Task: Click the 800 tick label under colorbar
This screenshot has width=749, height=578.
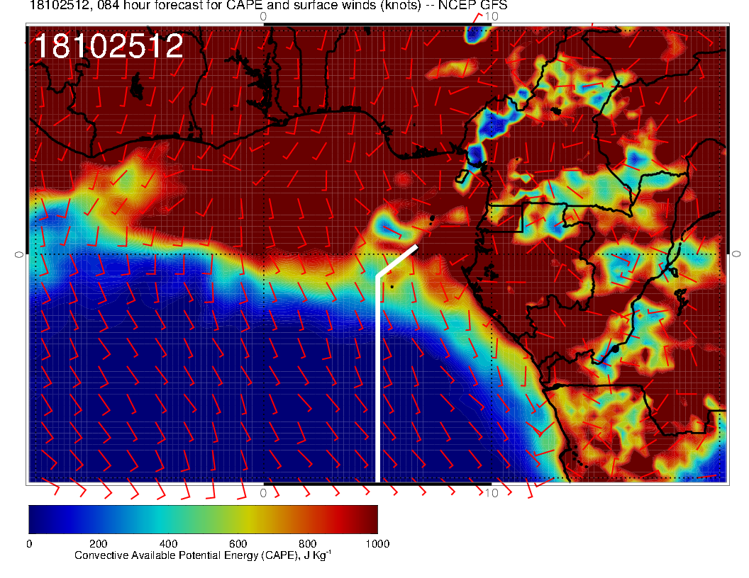Action: 307,544
